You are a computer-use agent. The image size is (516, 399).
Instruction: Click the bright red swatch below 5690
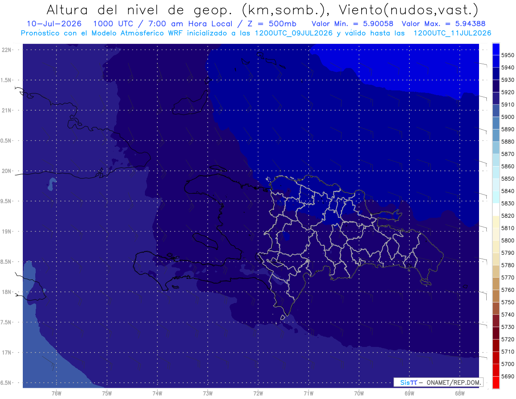pyautogui.click(x=496, y=382)
